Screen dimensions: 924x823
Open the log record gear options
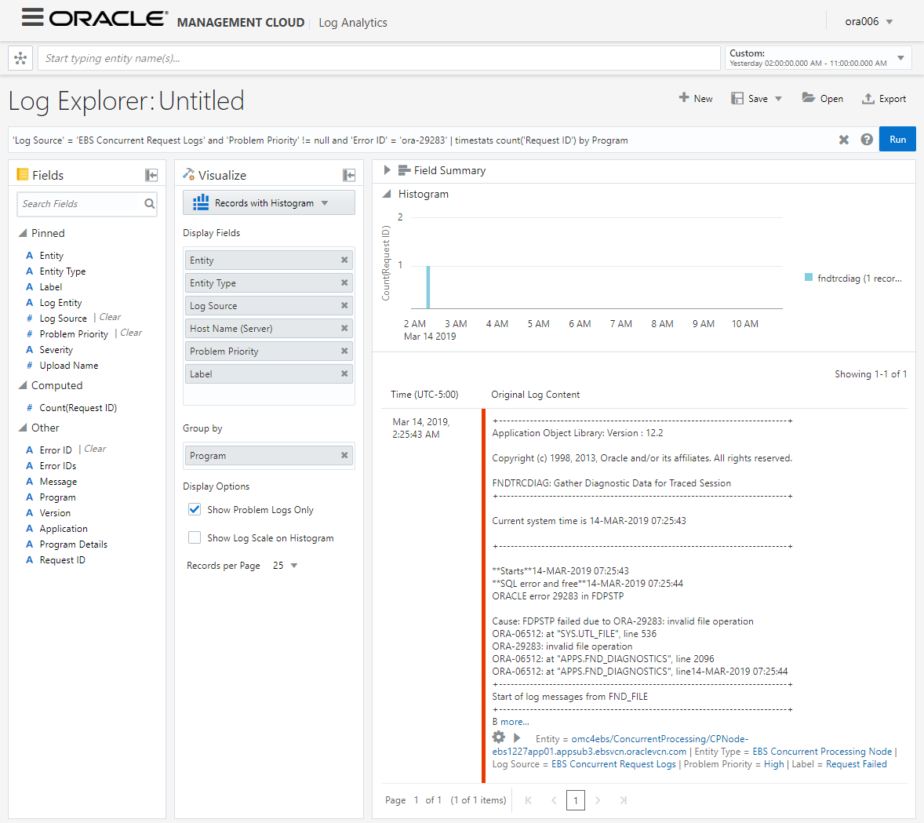[x=499, y=737]
